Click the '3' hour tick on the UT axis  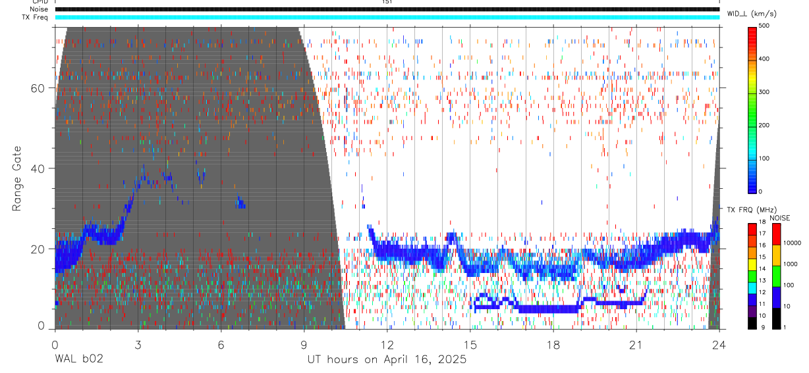tap(138, 344)
